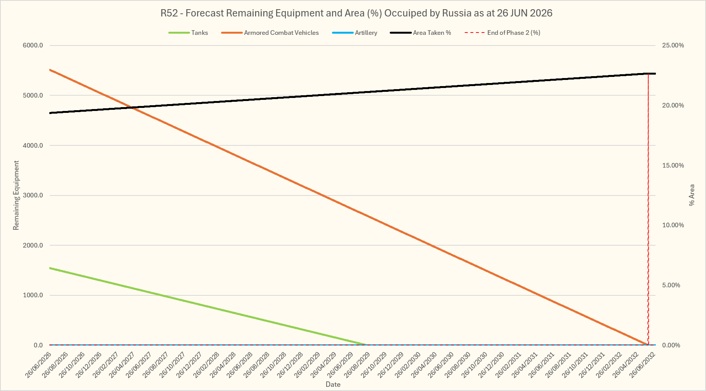Click the % Area axis title
706x391 pixels.
click(691, 195)
